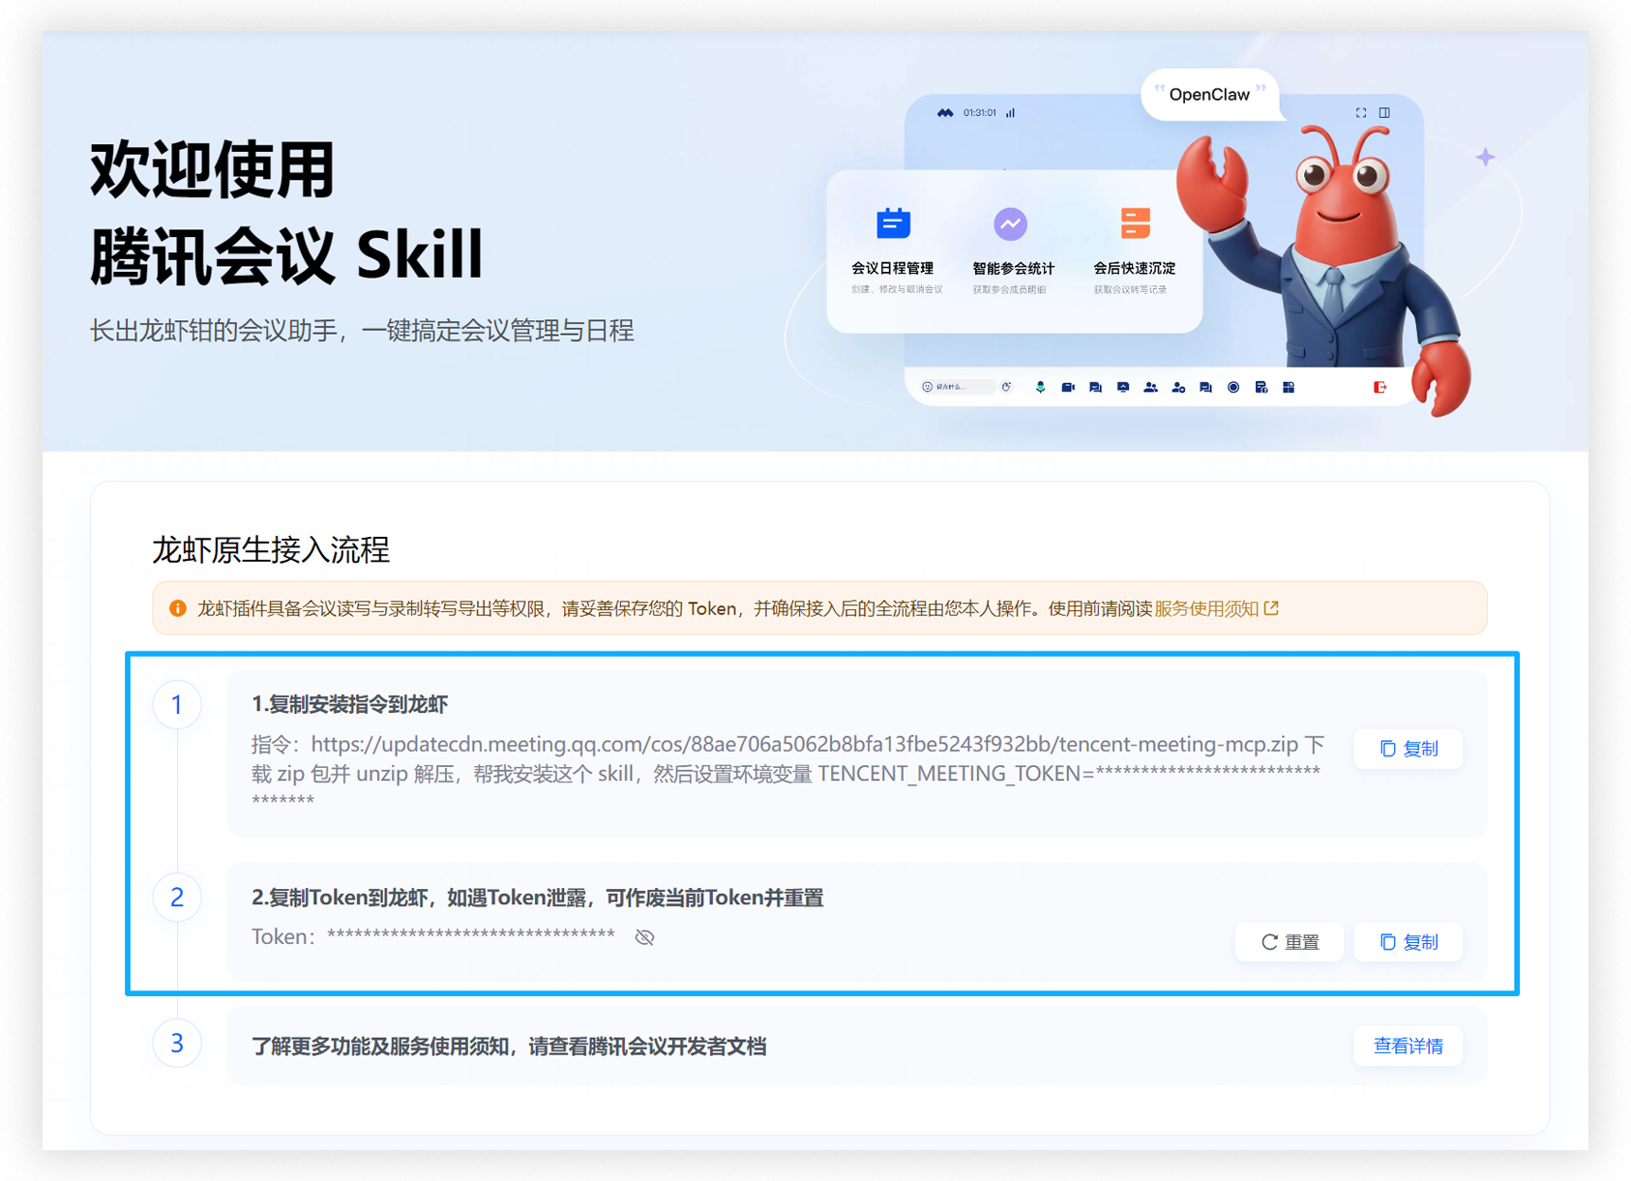
Task: Reset the Token using 重置 button
Action: click(x=1289, y=941)
